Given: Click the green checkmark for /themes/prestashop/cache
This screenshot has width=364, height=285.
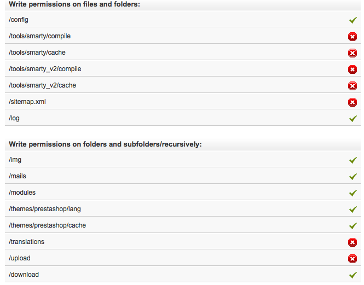Looking at the screenshot, I should [353, 226].
